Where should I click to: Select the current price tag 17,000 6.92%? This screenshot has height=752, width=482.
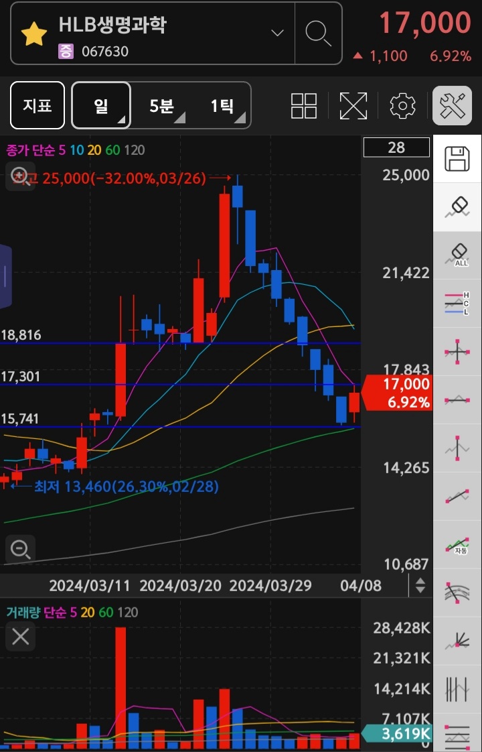[397, 393]
